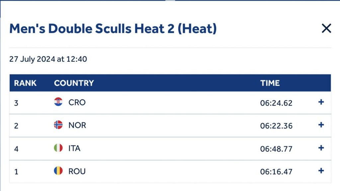Click Romania's time 06:16.47

276,172
